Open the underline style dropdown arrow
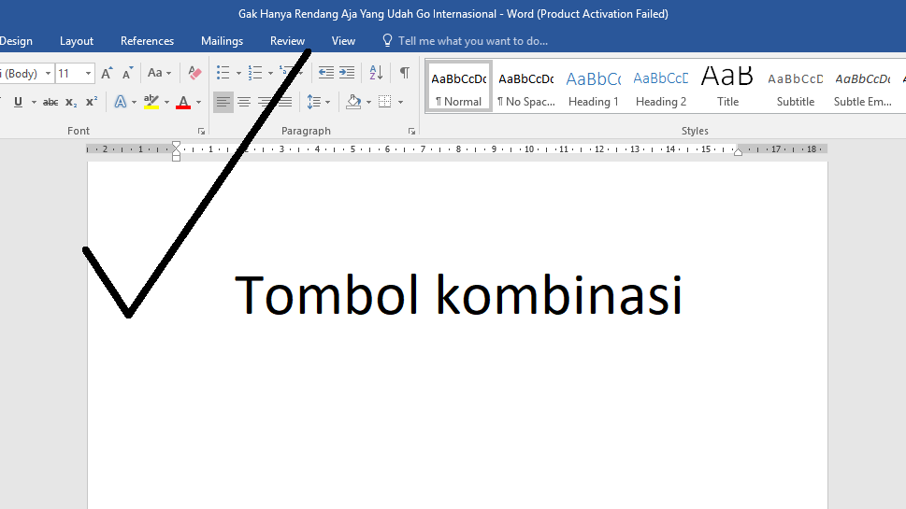The width and height of the screenshot is (906, 509). click(34, 102)
